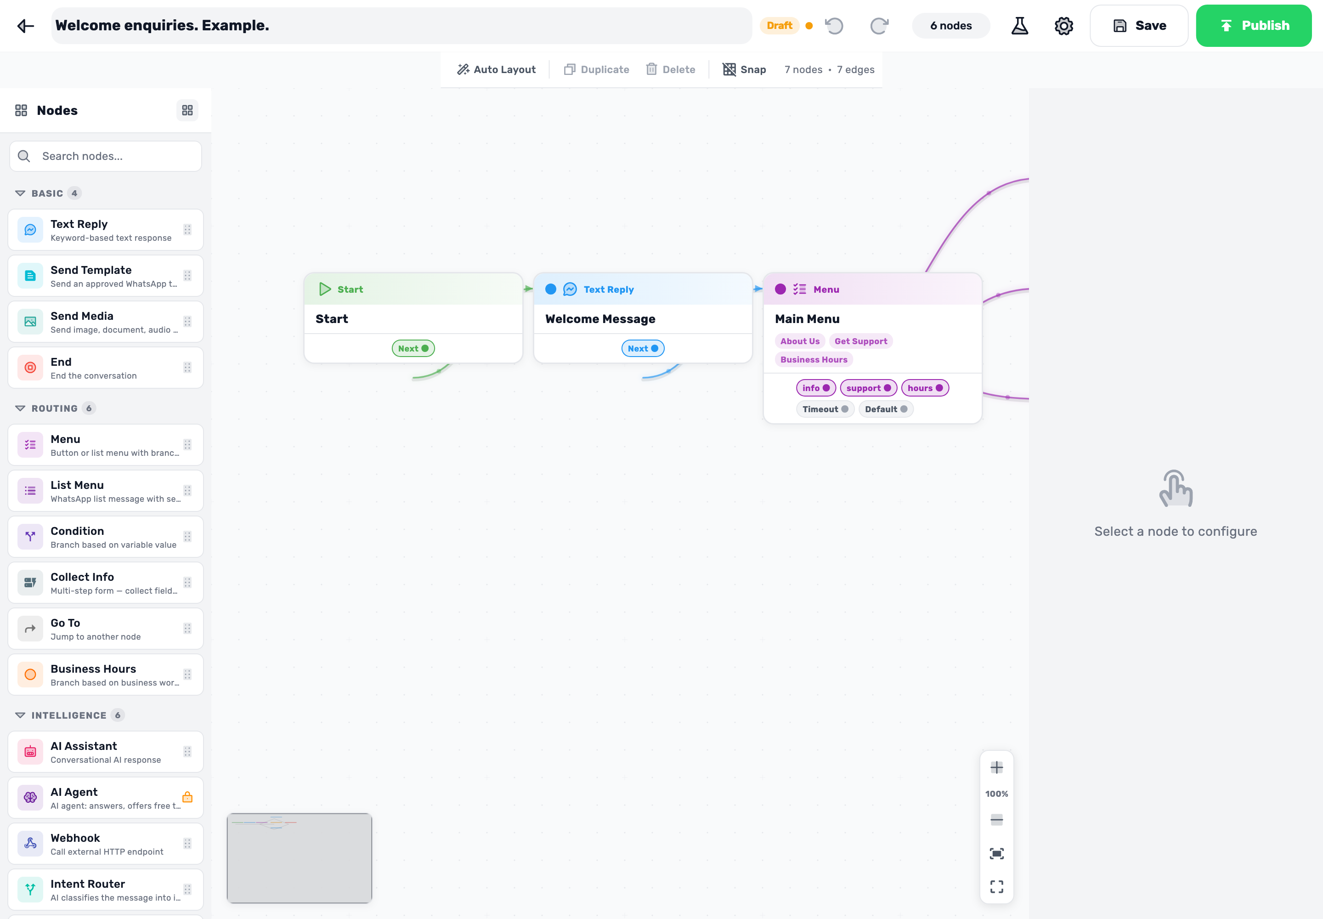Select the AI Assistant node icon
Image resolution: width=1323 pixels, height=919 pixels.
pyautogui.click(x=30, y=751)
